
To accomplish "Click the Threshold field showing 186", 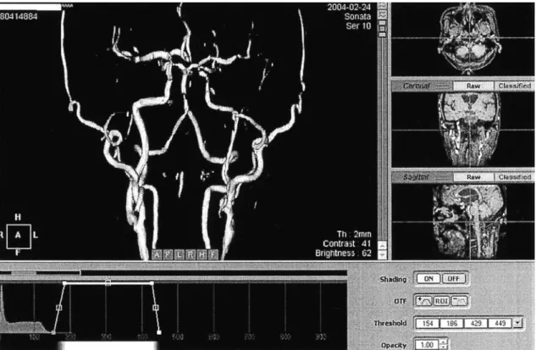I will [451, 324].
